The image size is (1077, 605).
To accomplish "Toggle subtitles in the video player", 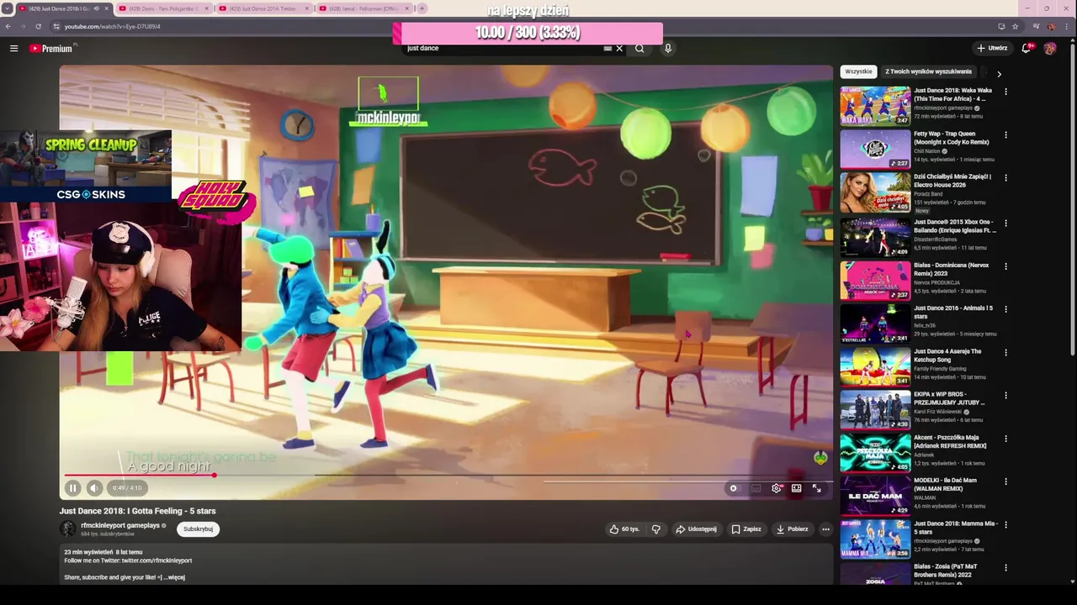I will point(756,488).
